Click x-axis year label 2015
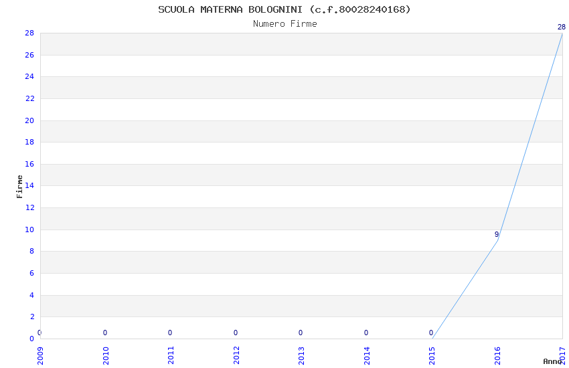Image resolution: width=569 pixels, height=368 pixels. pyautogui.click(x=432, y=356)
